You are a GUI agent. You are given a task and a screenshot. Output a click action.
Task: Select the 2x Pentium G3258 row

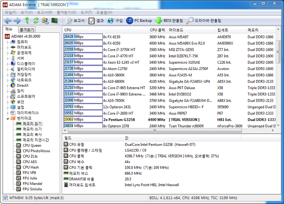pos(170,119)
